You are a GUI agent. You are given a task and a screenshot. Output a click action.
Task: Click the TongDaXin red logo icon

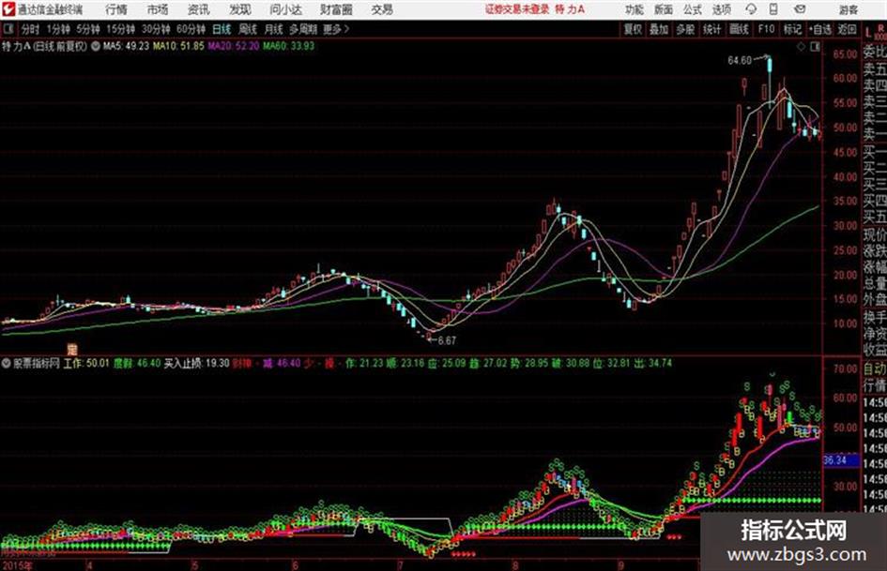click(8, 9)
